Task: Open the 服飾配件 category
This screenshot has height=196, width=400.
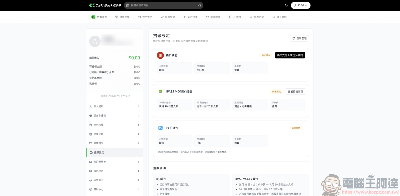Action: 213,17
